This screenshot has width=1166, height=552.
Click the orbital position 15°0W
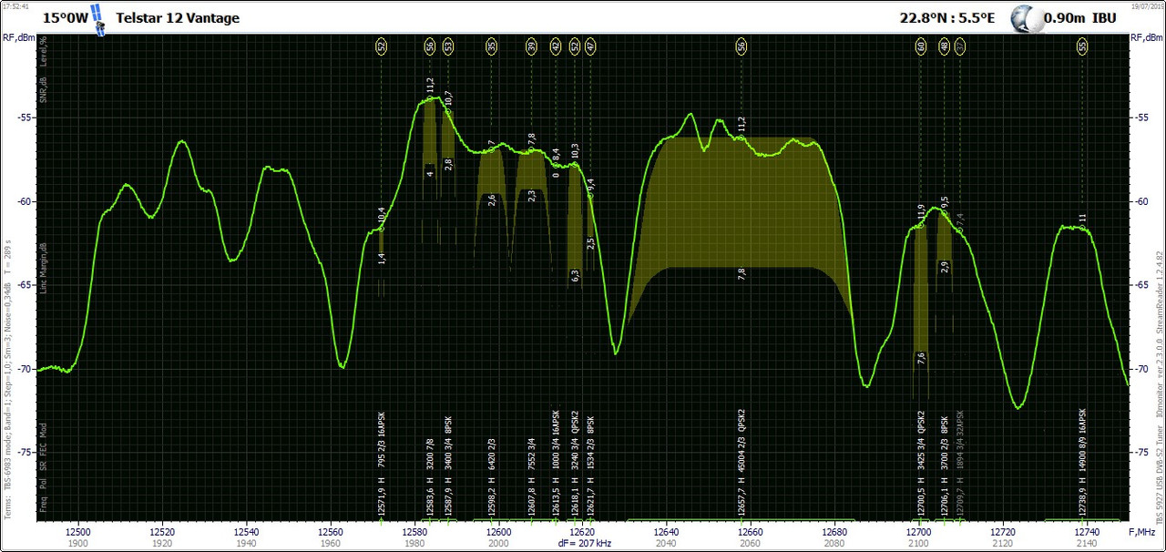point(64,17)
